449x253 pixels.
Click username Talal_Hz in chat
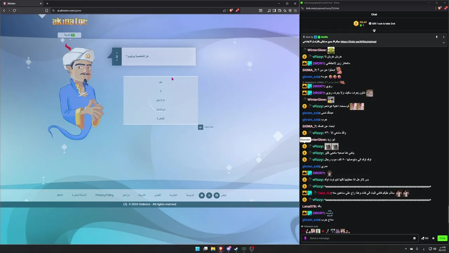324,193
